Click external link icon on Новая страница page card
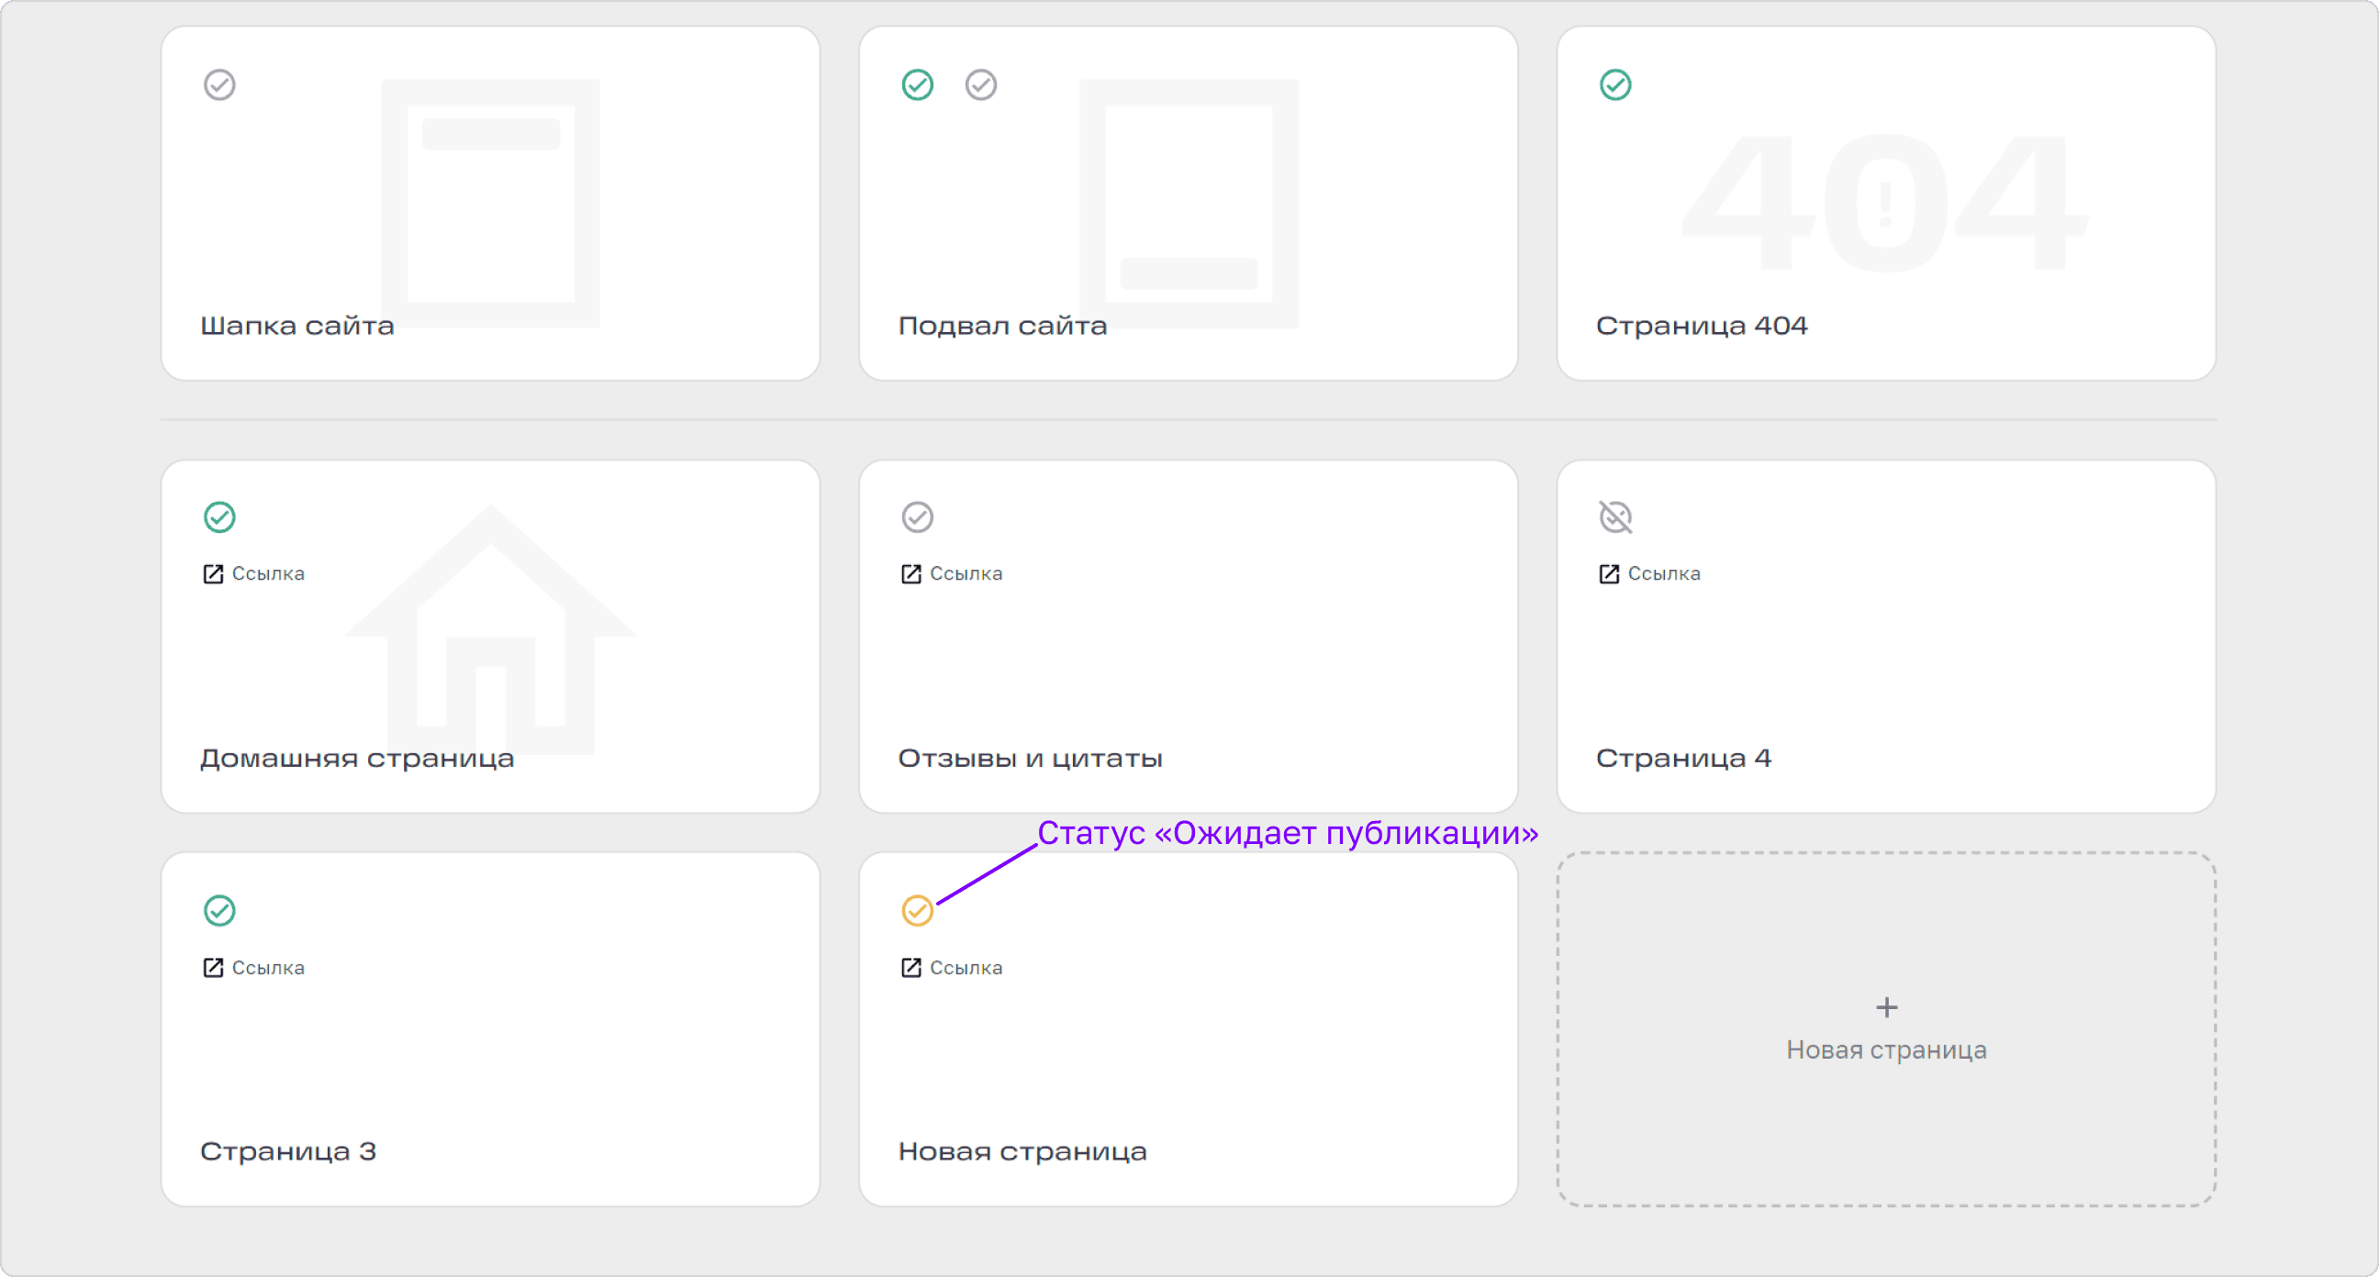The height and width of the screenshot is (1277, 2379). [911, 968]
